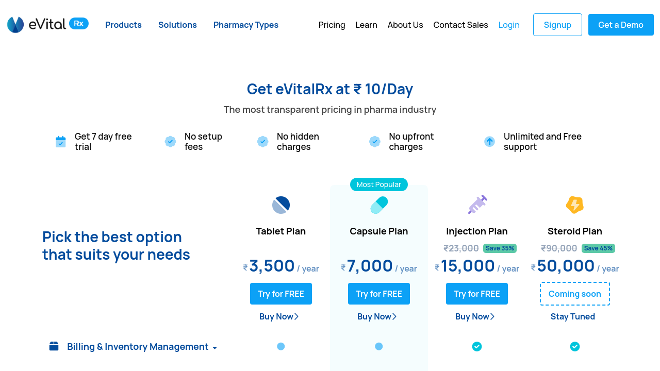This screenshot has width=660, height=371.
Task: Click the Save 35% badge
Action: 500,248
